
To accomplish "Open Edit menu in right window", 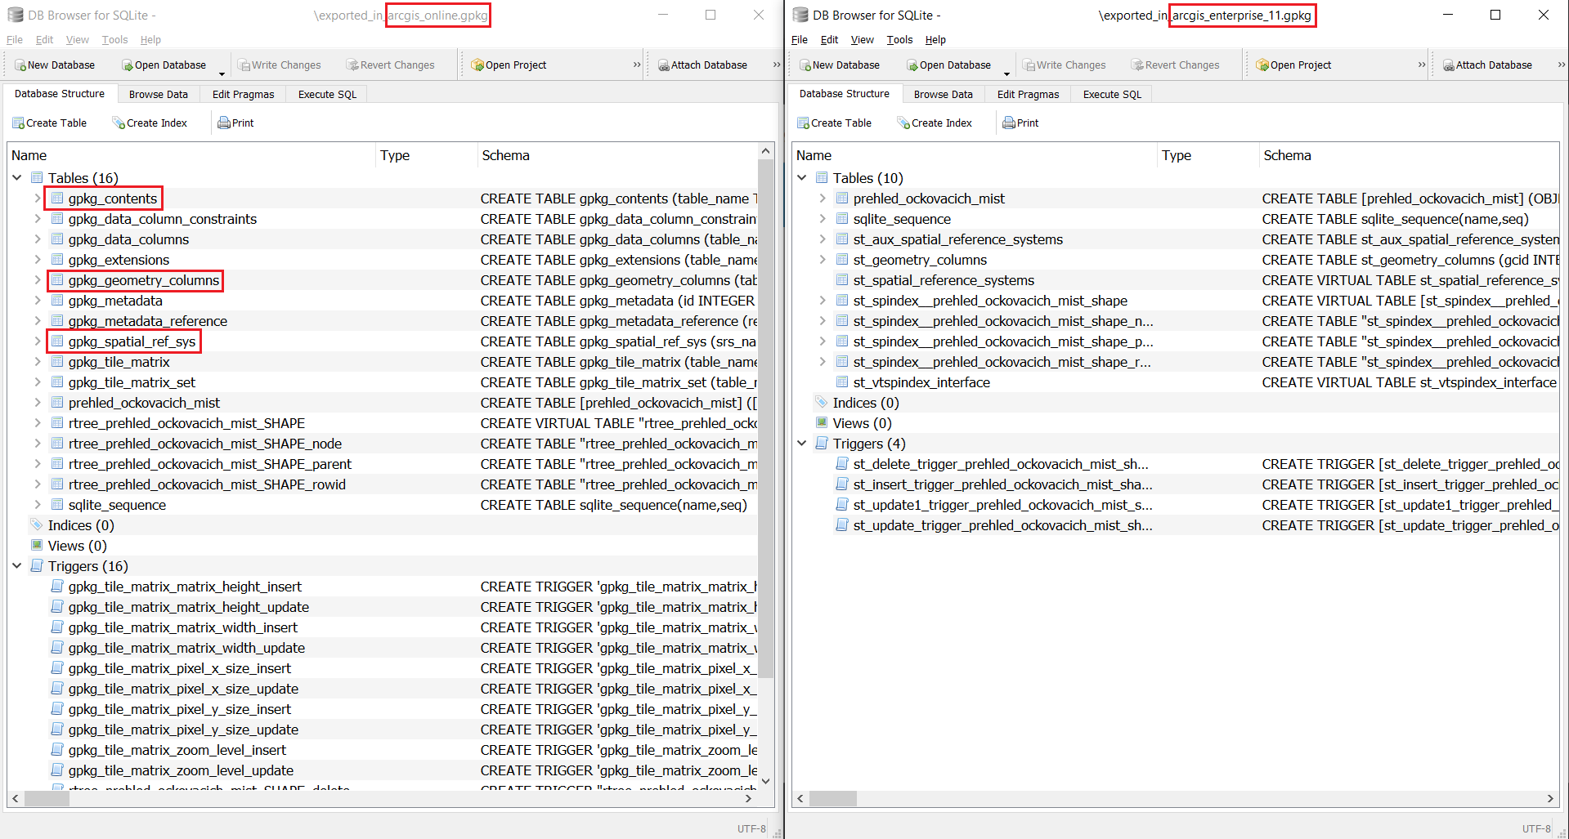I will point(830,40).
